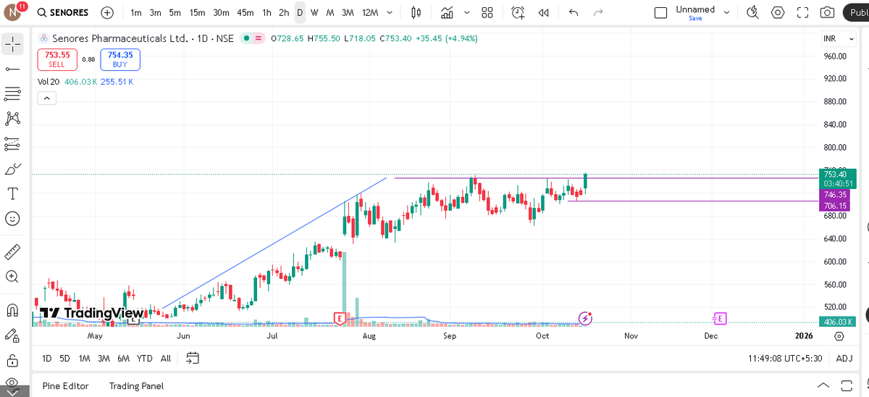Open the candlestick chart type selector
The image size is (869, 397).
pos(416,12)
